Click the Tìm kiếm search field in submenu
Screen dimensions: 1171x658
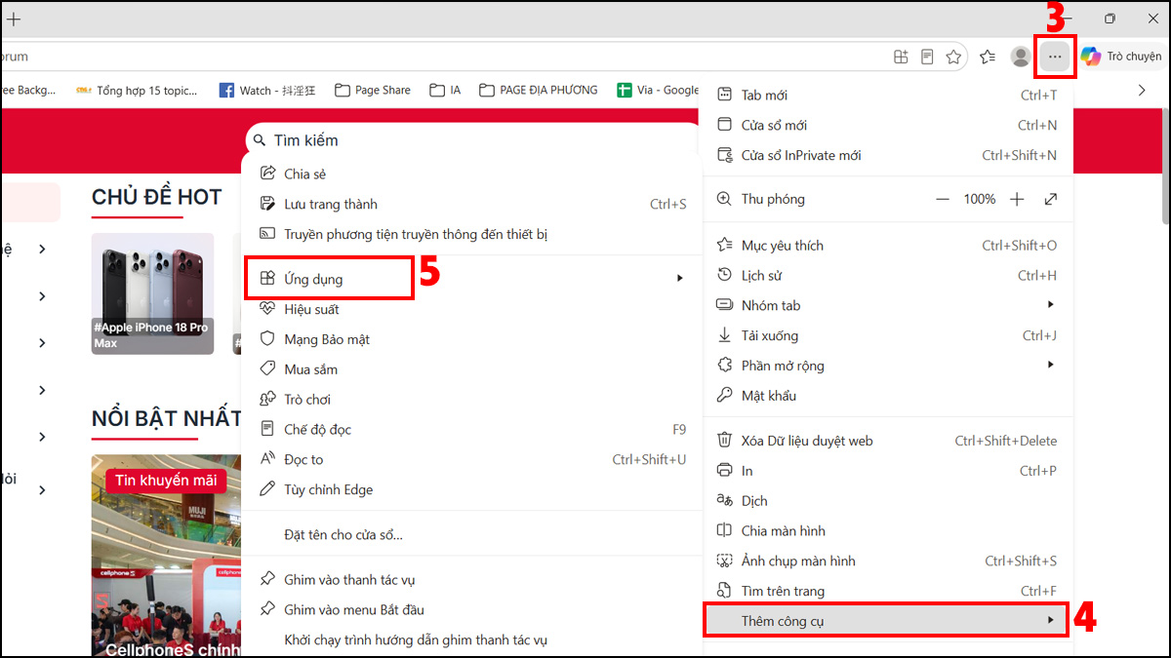pyautogui.click(x=472, y=140)
